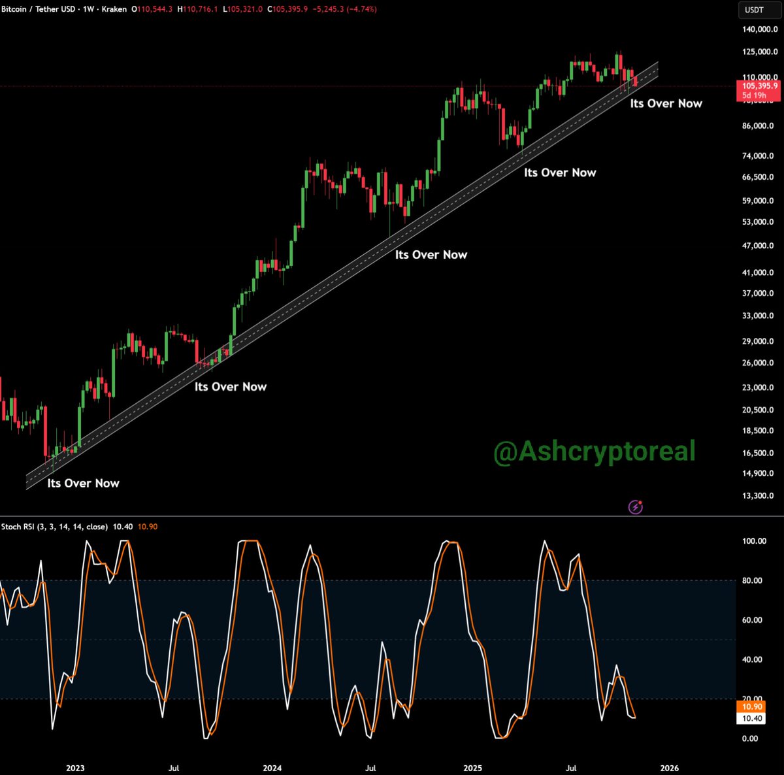Click the 5d 19h candle countdown label
This screenshot has width=784, height=775.
(755, 95)
